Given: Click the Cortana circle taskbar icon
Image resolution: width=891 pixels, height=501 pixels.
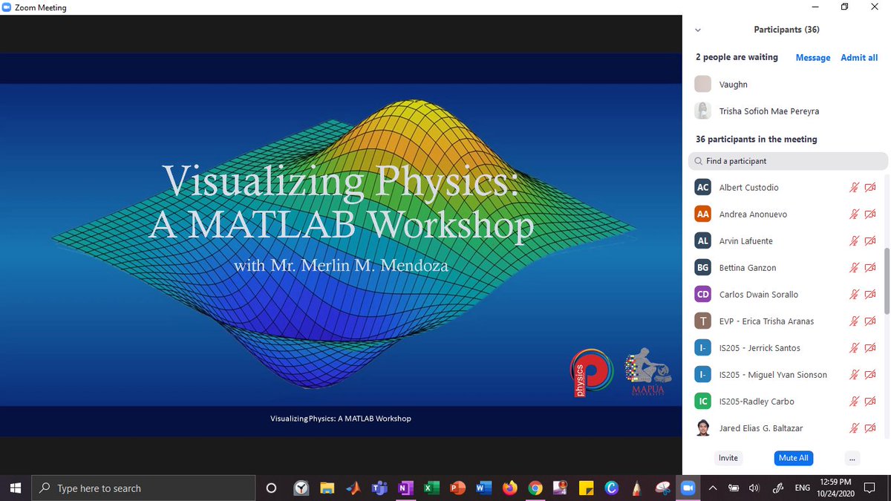Looking at the screenshot, I should coord(271,488).
